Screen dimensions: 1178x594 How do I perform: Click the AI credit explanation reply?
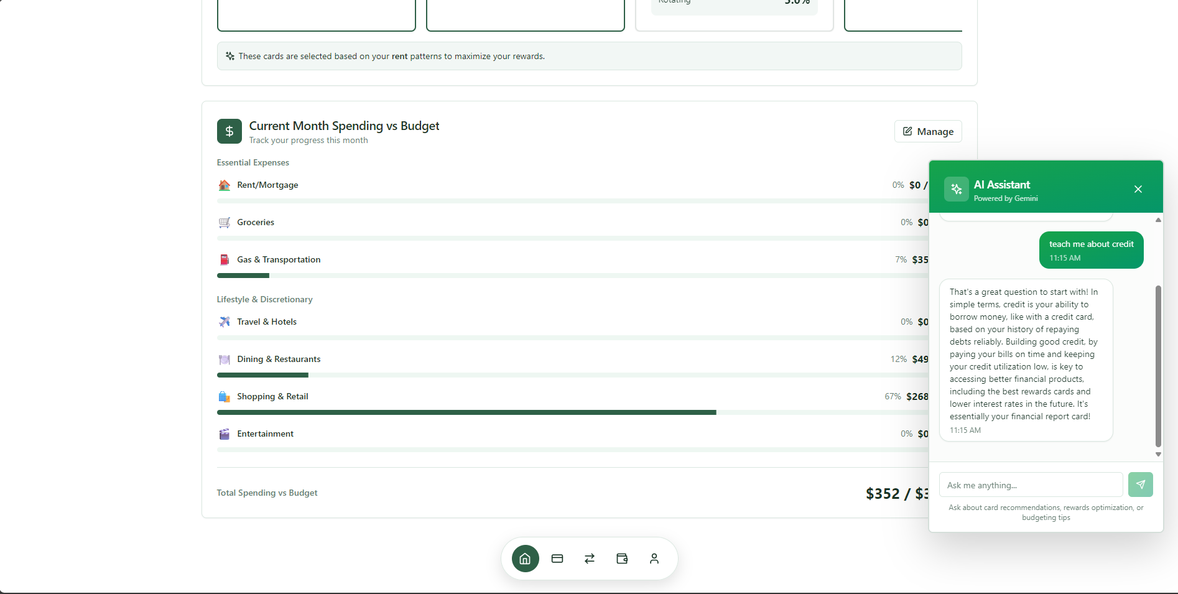(x=1026, y=360)
